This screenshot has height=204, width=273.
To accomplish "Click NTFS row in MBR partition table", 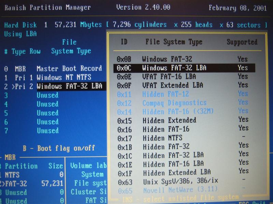I will point(32,174).
